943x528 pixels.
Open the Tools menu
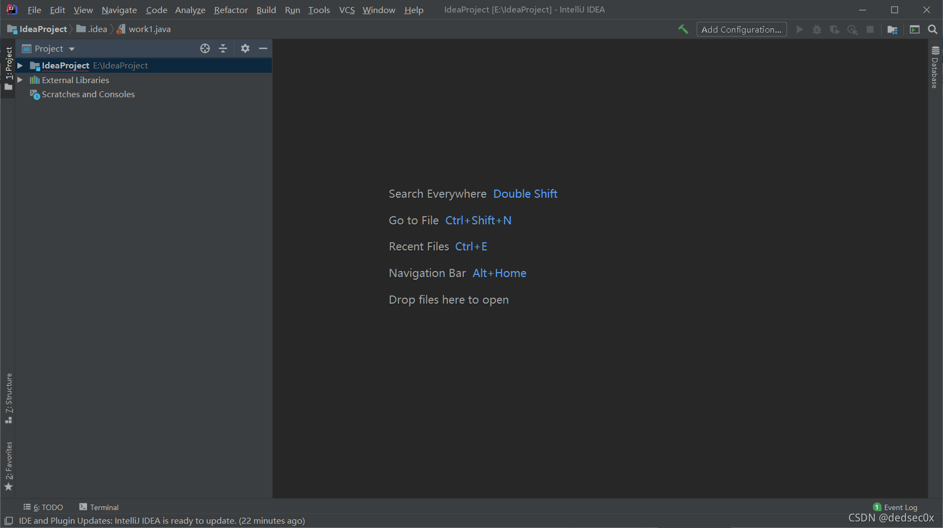319,10
